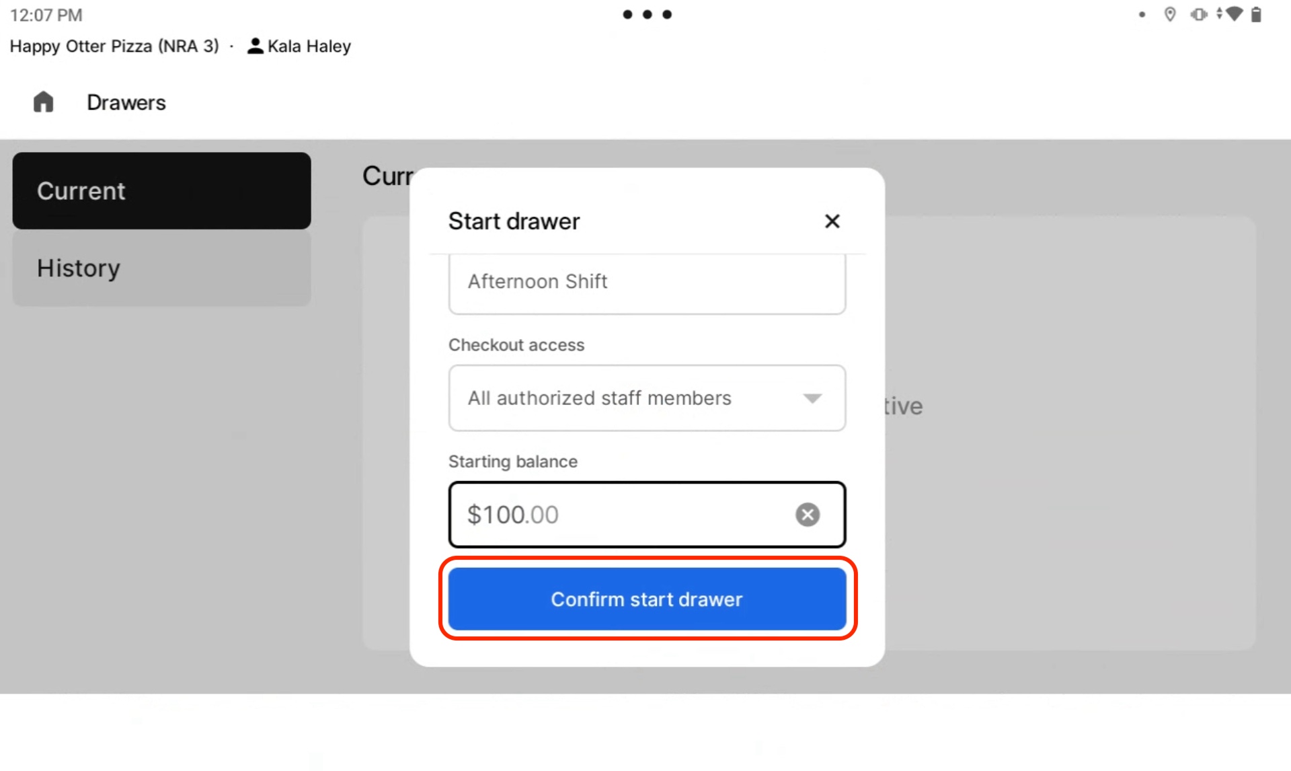Switch to the History tab
Viewport: 1291px width, 771px height.
pos(161,268)
